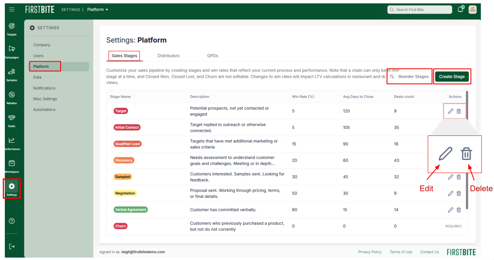Edit the Sampled stage
Image resolution: width=494 pixels, height=260 pixels.
(x=451, y=177)
